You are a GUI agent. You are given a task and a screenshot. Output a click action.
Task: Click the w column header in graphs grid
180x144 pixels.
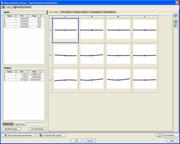[145, 17]
